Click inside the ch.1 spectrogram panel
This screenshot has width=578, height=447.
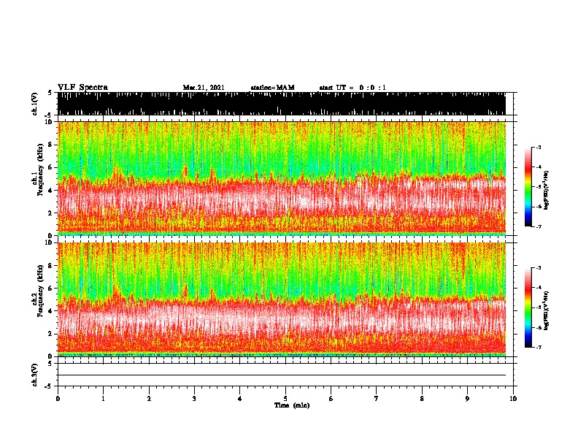(x=282, y=178)
